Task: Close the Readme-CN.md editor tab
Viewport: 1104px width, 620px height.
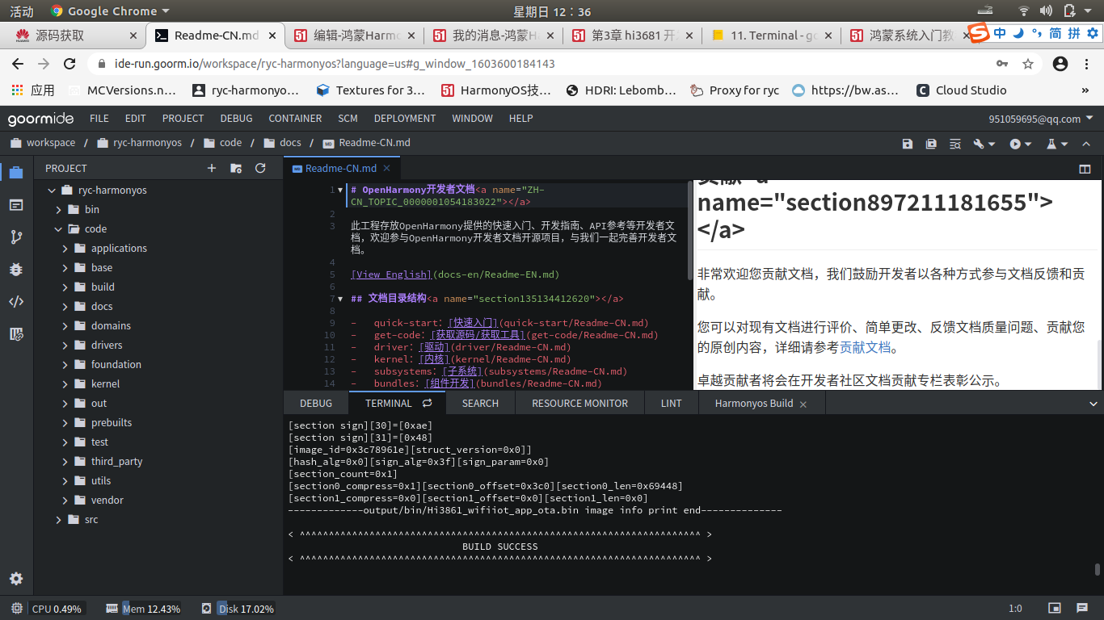Action: click(x=387, y=168)
